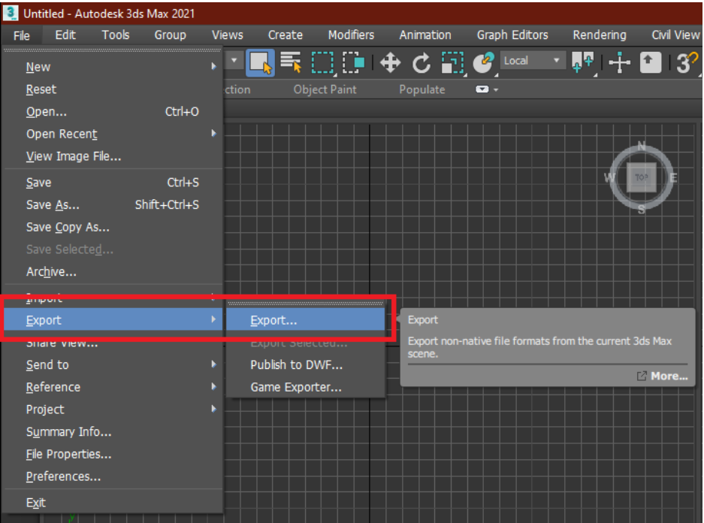Screen dimensions: 704x523
Task: Expand Reference submenu
Action: pyautogui.click(x=113, y=387)
